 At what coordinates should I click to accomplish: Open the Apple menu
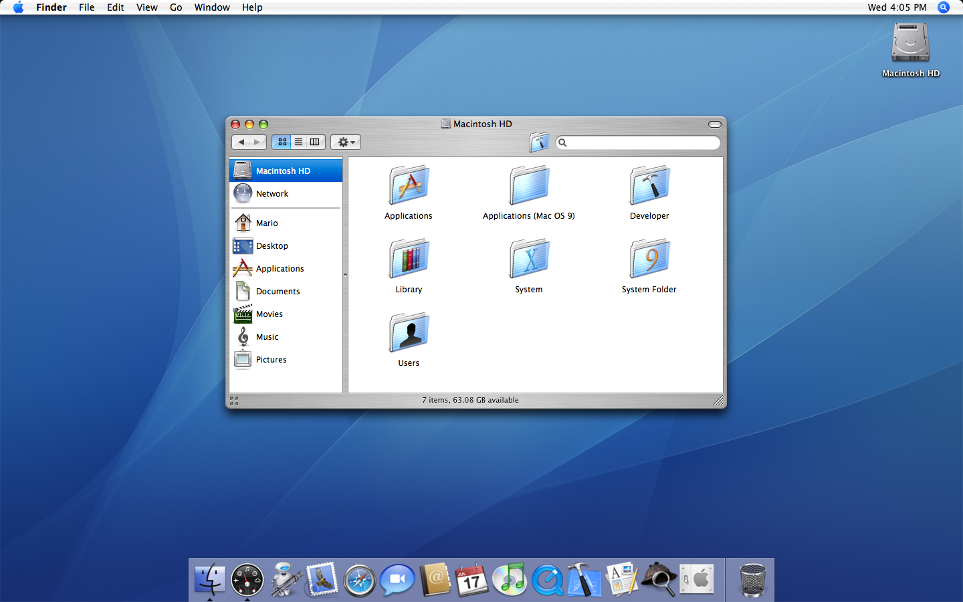[18, 7]
